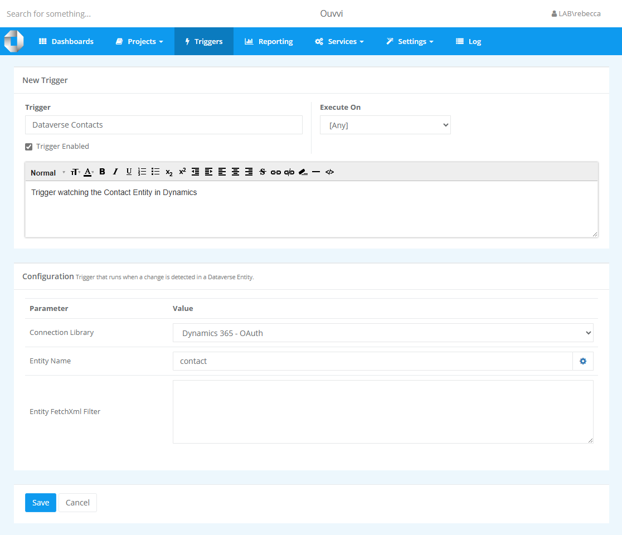Open the Normal paragraph style dropdown
This screenshot has height=535, width=622.
(47, 173)
